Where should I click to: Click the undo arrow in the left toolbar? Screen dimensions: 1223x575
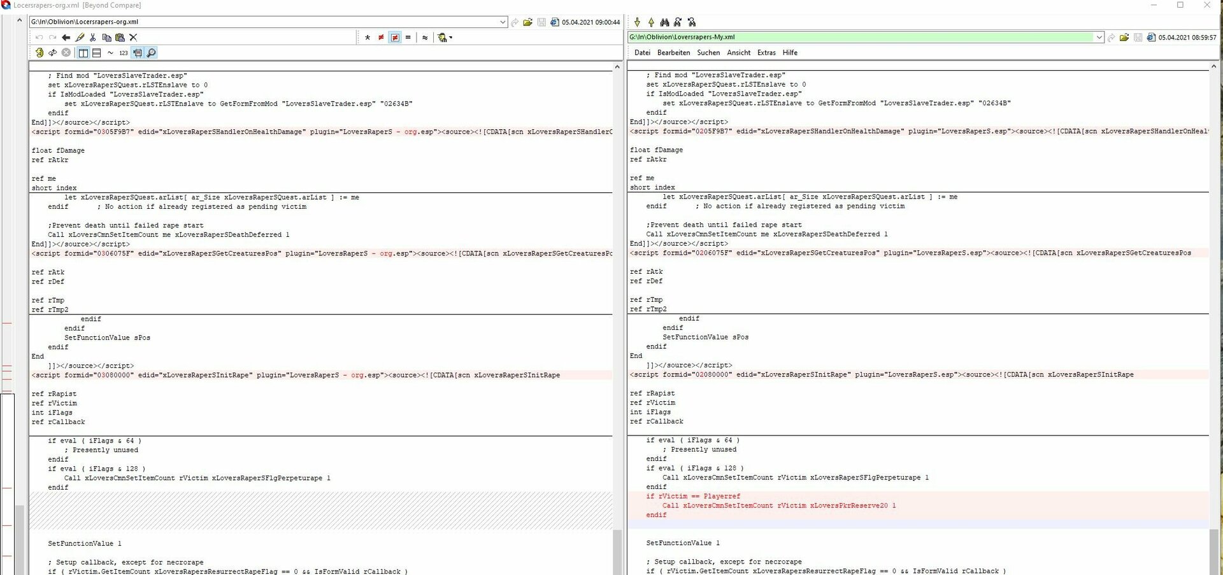tap(39, 38)
